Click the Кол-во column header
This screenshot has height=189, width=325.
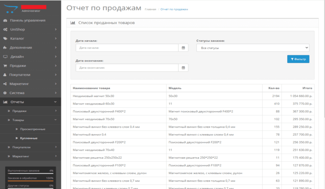(x=274, y=88)
